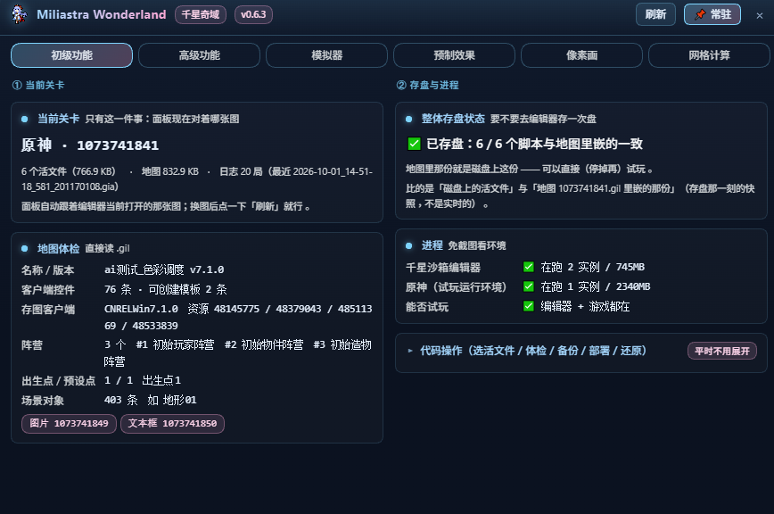
Task: Click the 平时不用展开 badge
Action: [721, 351]
